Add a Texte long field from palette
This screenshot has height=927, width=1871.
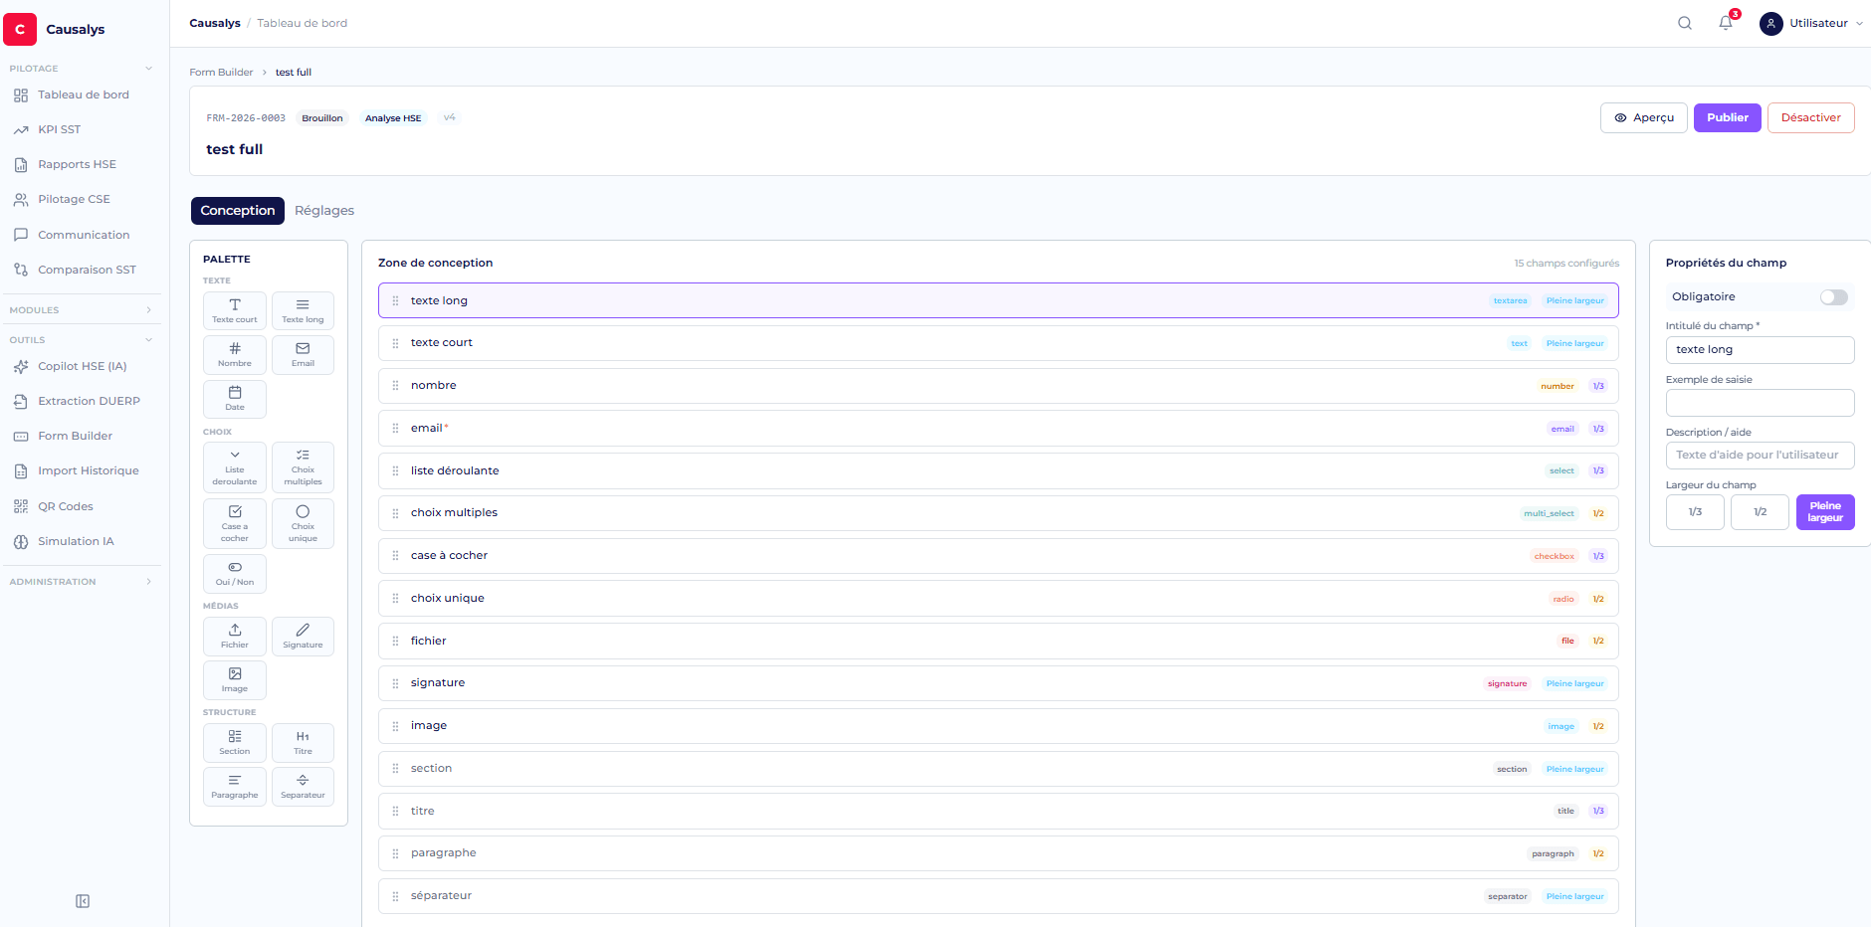pos(303,310)
